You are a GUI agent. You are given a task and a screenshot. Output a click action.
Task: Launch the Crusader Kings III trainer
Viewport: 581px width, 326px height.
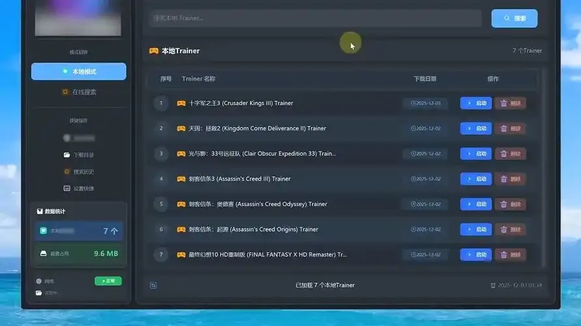click(x=476, y=103)
